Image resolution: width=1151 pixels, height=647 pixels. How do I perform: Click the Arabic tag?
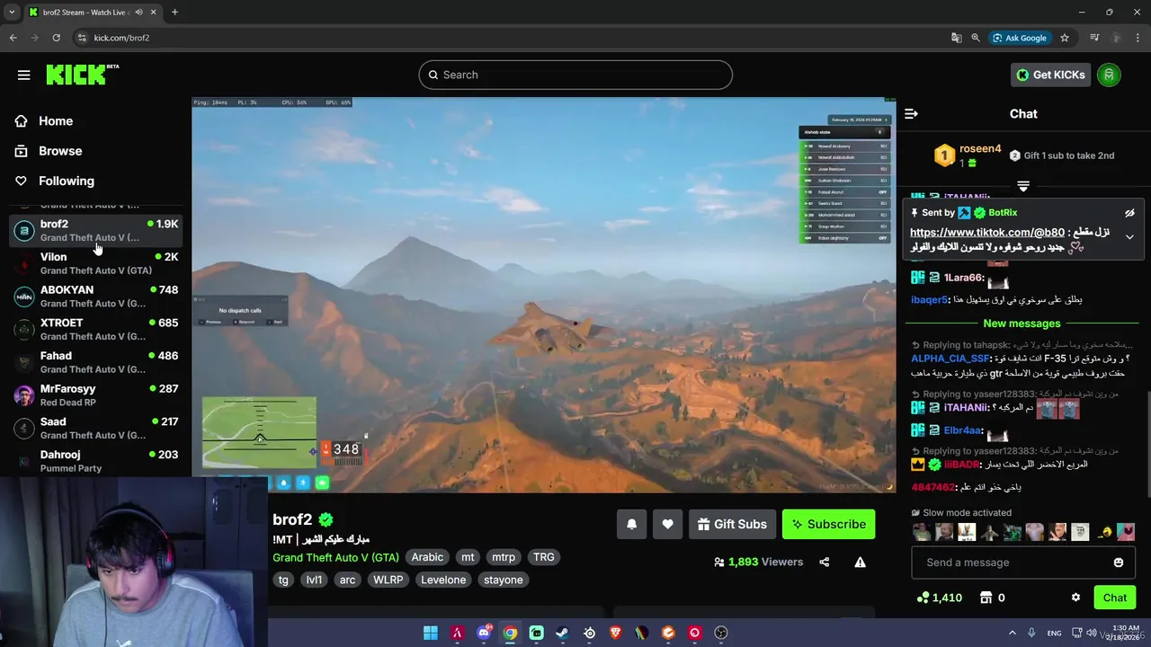coord(427,557)
